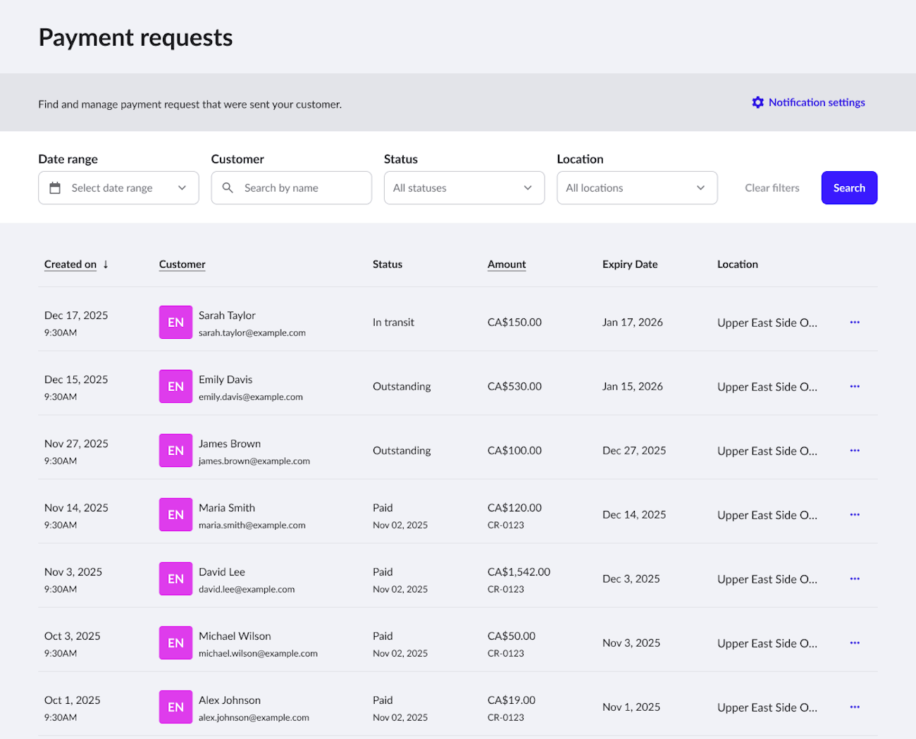Click James Brown's EN avatar badge
The width and height of the screenshot is (916, 739).
point(175,450)
